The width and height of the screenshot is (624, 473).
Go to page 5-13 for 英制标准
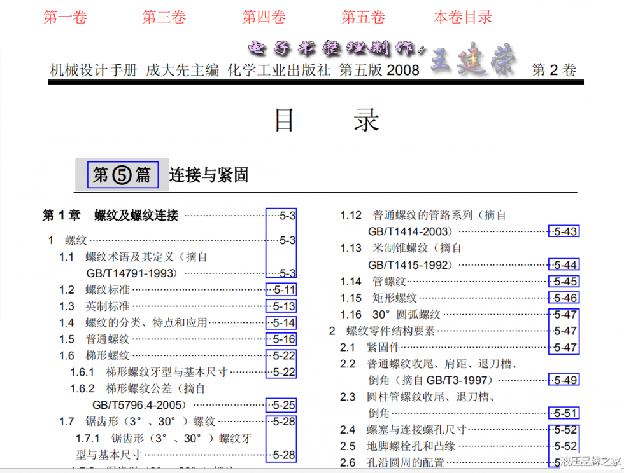281,306
